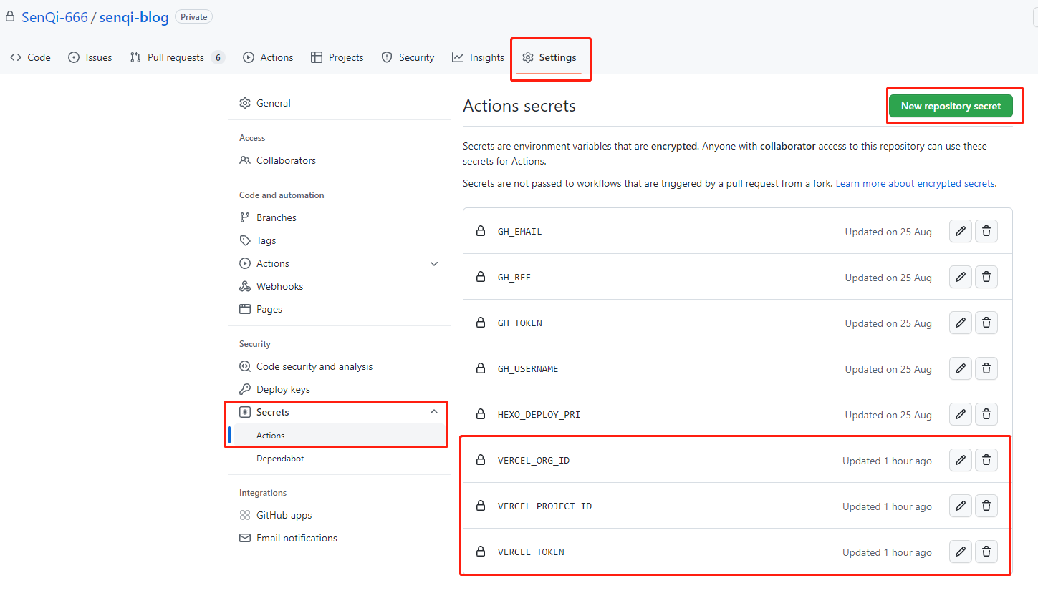Open Deploy keys settings page

tap(283, 389)
